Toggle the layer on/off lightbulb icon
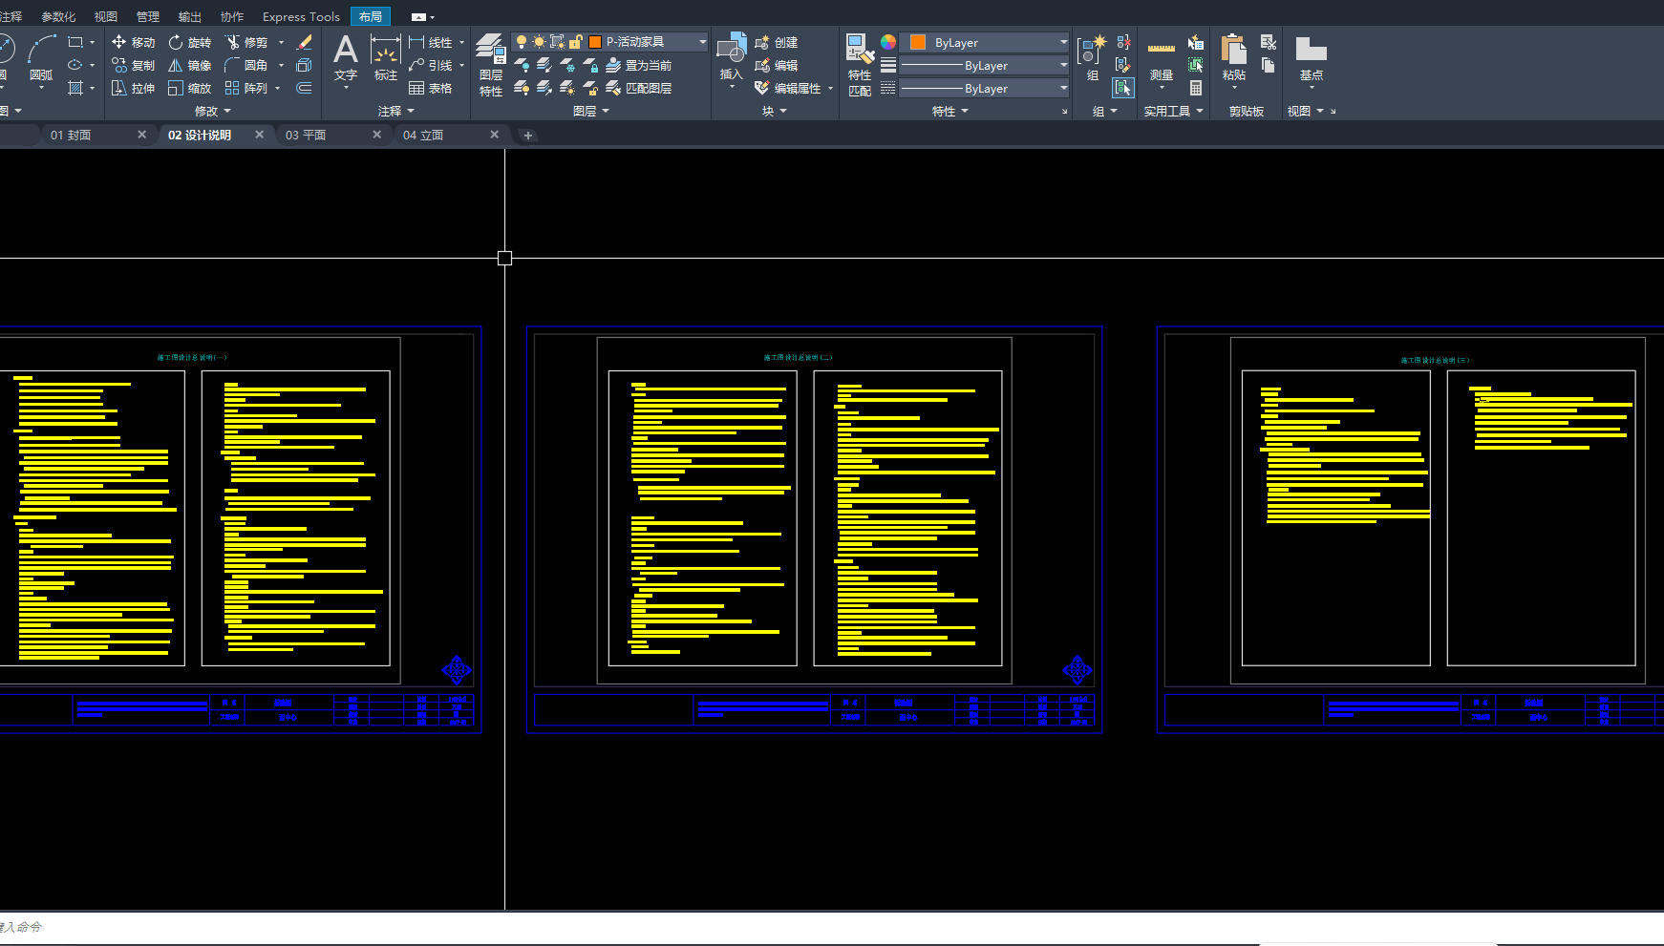This screenshot has width=1664, height=946. [x=522, y=42]
